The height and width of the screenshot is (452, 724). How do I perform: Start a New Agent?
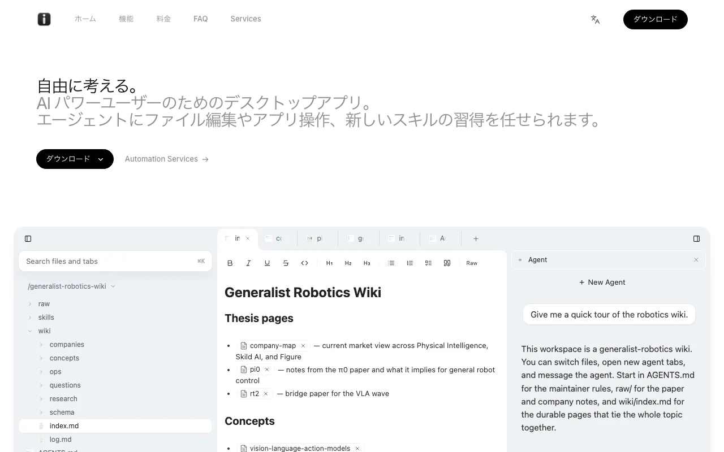coord(602,282)
